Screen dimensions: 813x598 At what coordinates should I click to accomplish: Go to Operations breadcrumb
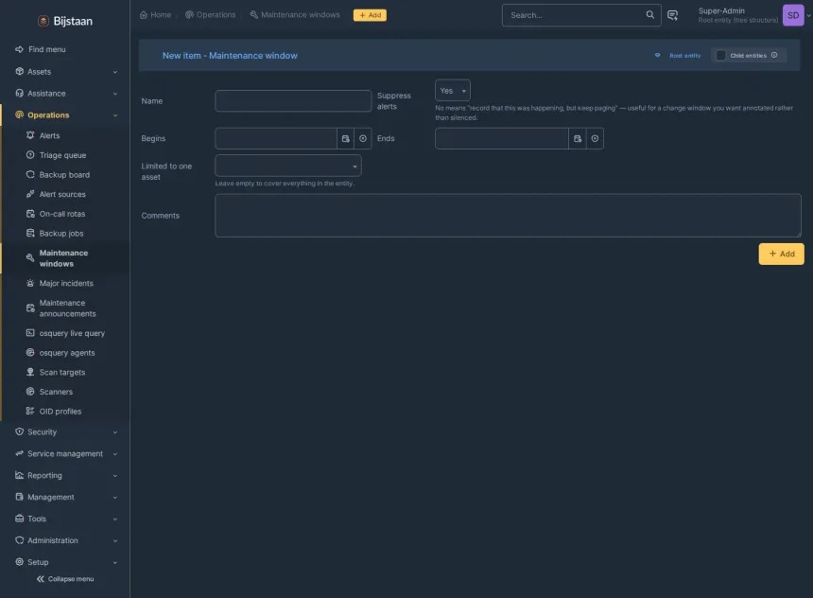point(211,14)
